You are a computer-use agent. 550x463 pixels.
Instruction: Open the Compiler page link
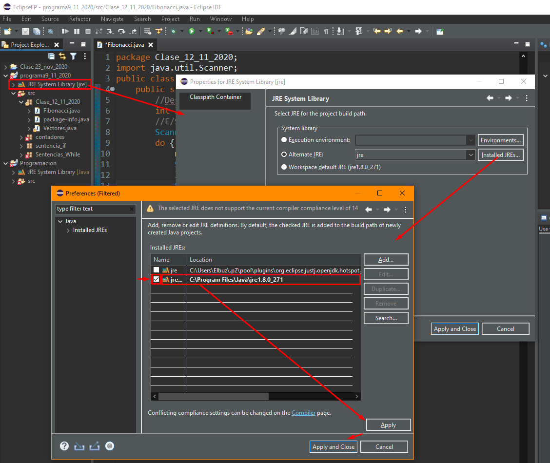303,413
